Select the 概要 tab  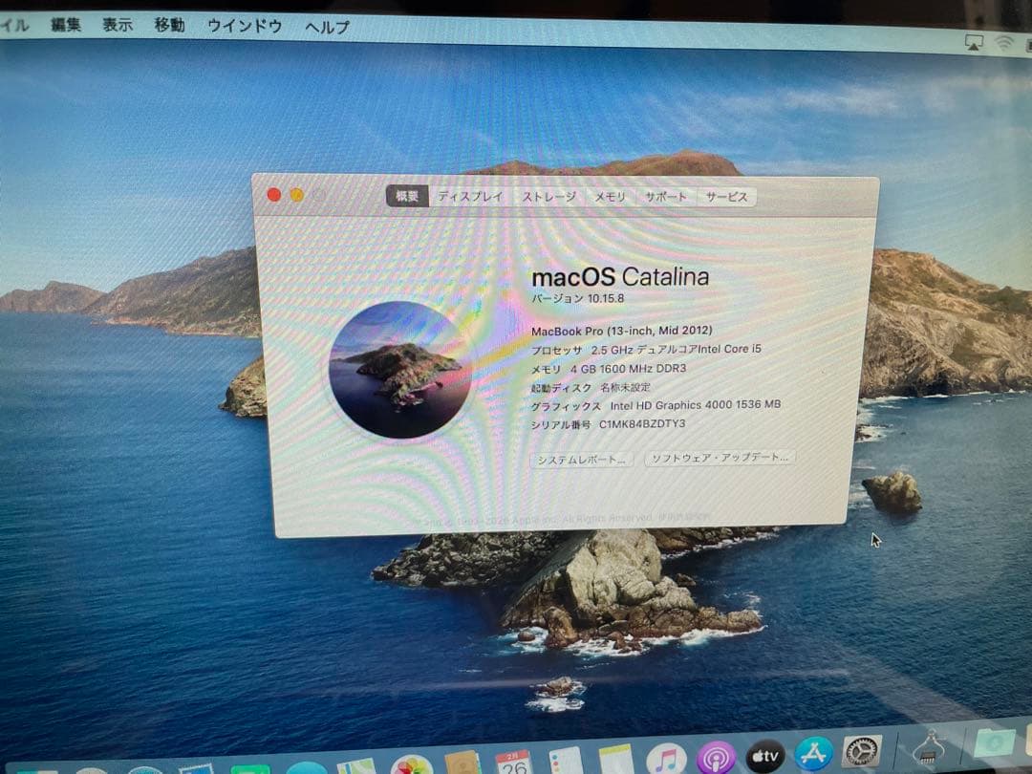(407, 196)
